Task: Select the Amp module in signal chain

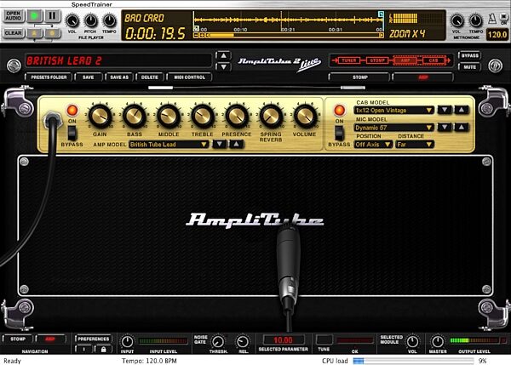Action: coord(405,60)
